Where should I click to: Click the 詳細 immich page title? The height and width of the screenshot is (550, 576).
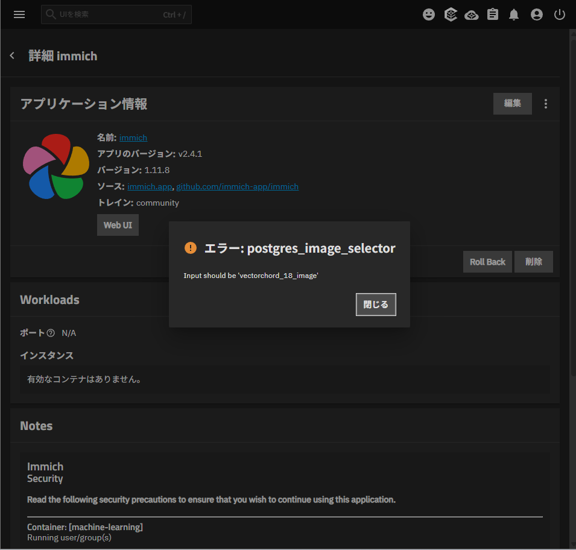[63, 56]
